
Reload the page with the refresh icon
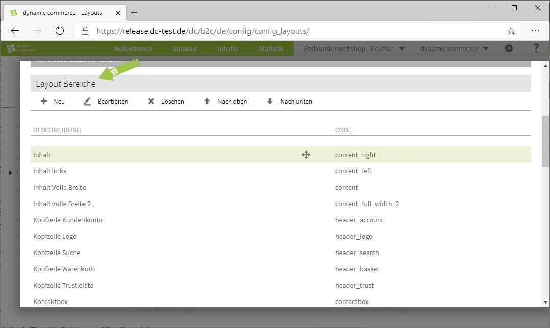(x=60, y=31)
